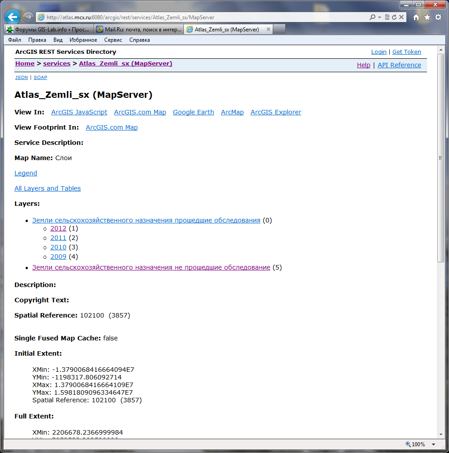The height and width of the screenshot is (453, 449).
Task: Open the Файл menu
Action: coord(14,40)
